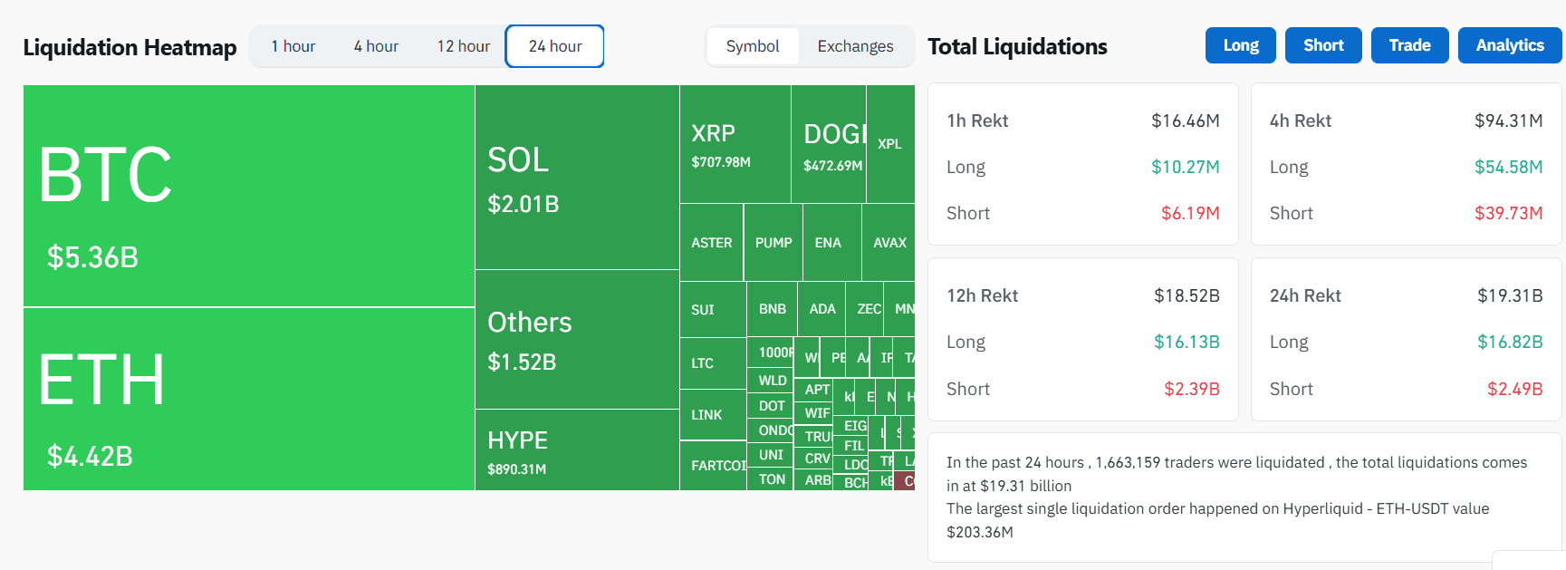This screenshot has width=1566, height=570.
Task: Click the XRP heatmap tile
Action: pos(735,144)
